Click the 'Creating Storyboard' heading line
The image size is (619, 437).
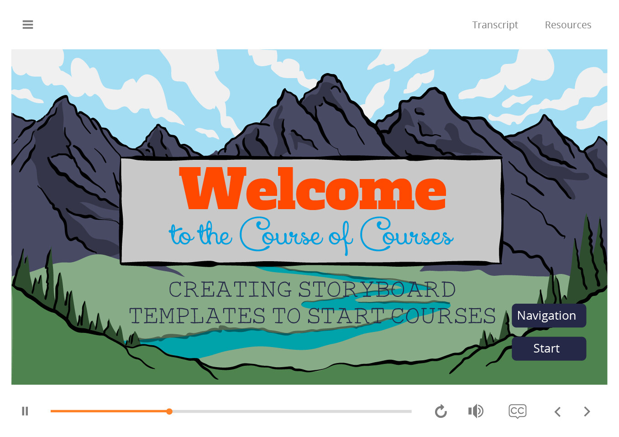pyautogui.click(x=312, y=290)
